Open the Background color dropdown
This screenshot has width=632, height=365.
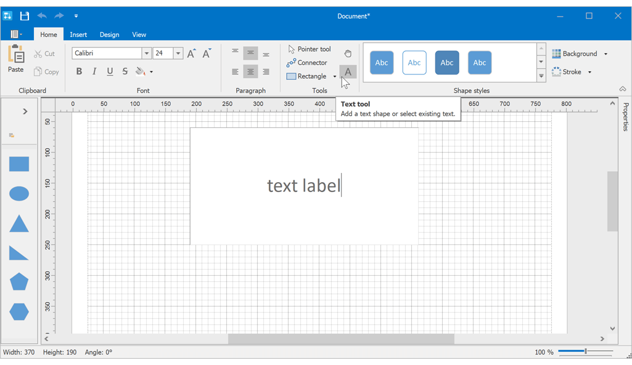tap(605, 54)
